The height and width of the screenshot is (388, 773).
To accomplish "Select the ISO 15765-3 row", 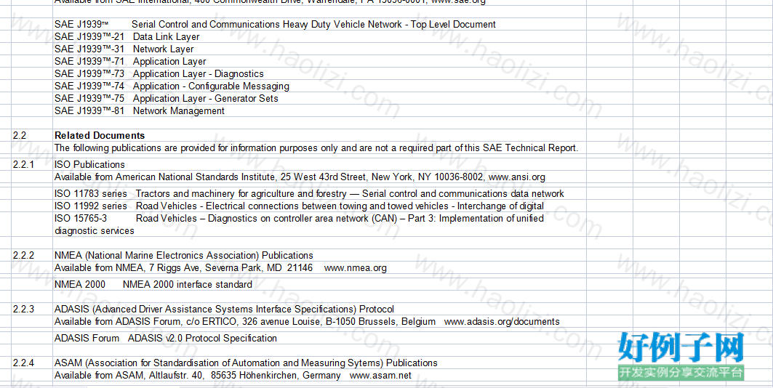I will tap(300, 225).
